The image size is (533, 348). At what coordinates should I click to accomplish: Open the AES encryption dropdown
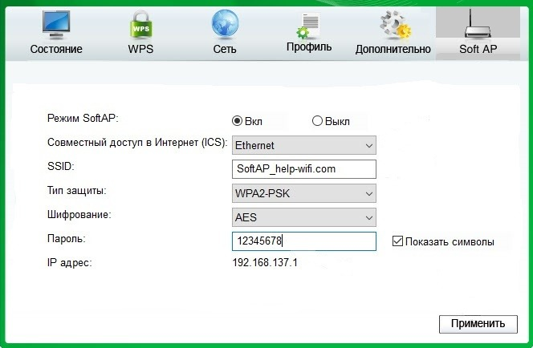304,217
